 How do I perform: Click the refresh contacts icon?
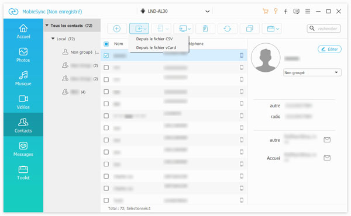[228, 29]
